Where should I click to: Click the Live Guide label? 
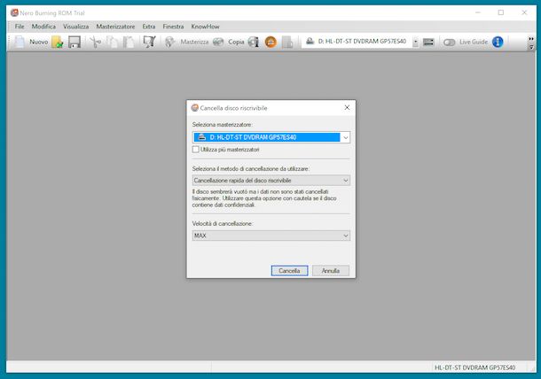(474, 42)
